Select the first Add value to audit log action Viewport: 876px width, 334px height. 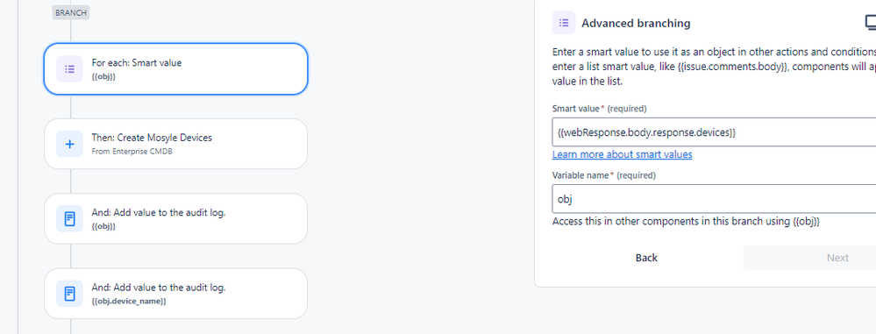point(175,219)
